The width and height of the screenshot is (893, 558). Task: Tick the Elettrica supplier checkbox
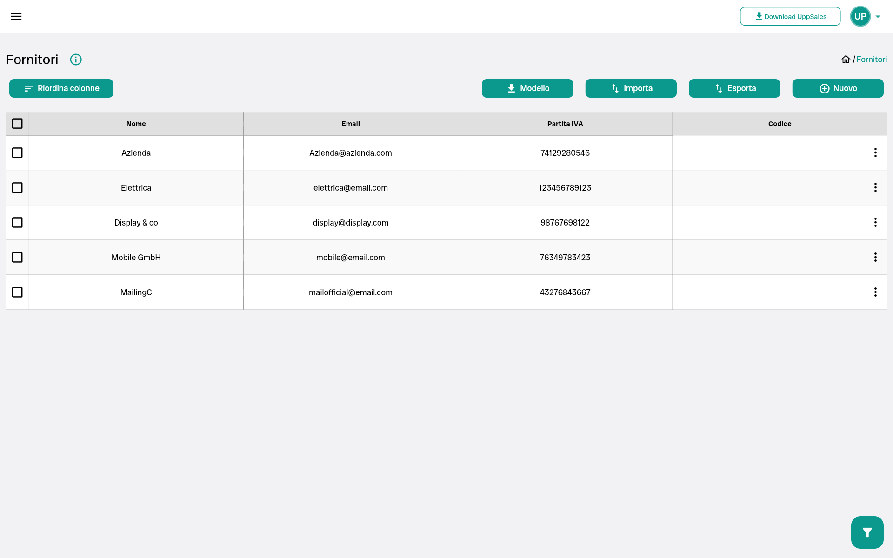click(17, 187)
